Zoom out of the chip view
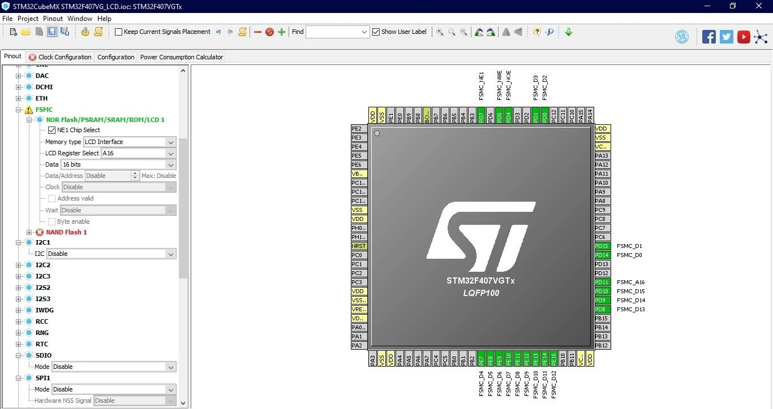Viewport: 773px width, 409px height. click(x=463, y=32)
